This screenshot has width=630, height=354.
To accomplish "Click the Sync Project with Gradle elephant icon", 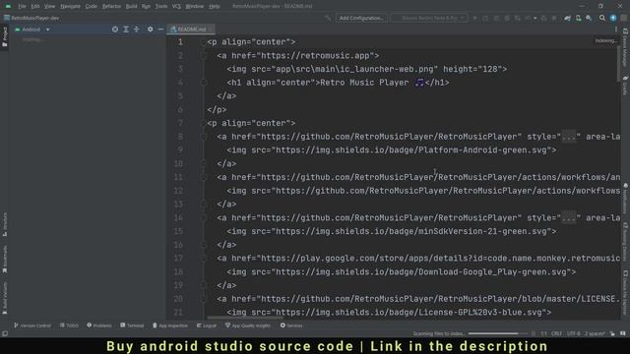I will (x=567, y=18).
